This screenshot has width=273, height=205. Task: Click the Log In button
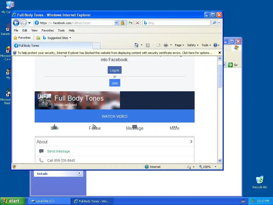[115, 70]
